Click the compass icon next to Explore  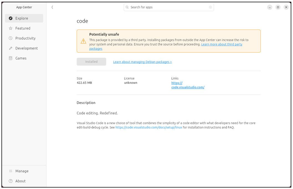(x=11, y=18)
